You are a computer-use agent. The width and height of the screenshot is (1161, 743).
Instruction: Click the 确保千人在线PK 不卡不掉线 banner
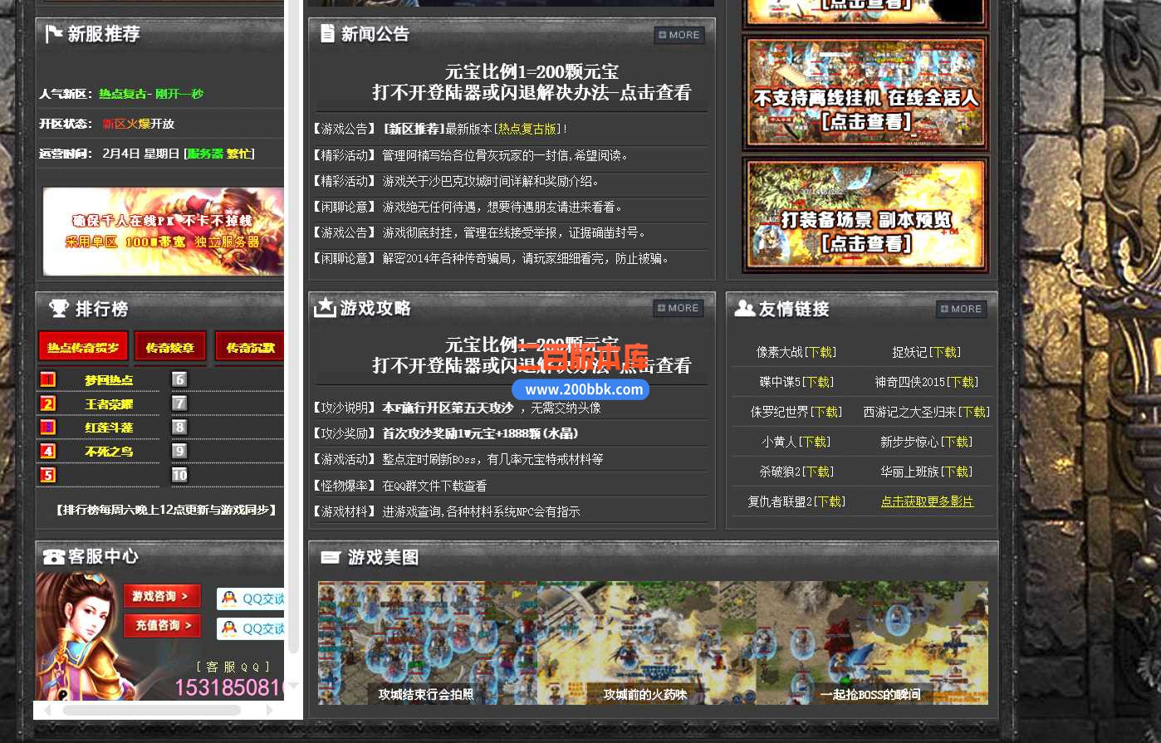coord(163,232)
